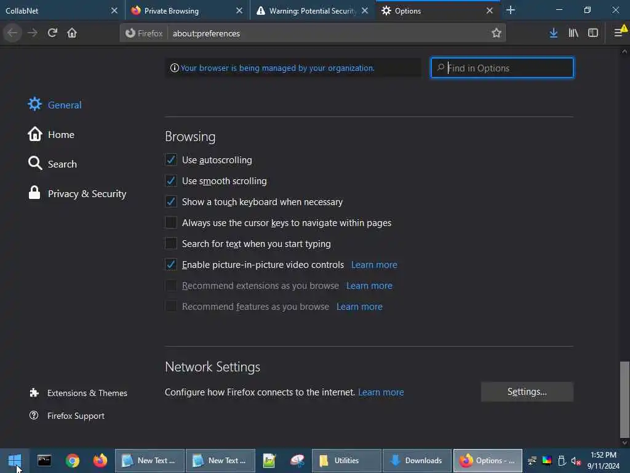Click 'managed by your organization' link
This screenshot has height=473, width=630.
(x=277, y=68)
